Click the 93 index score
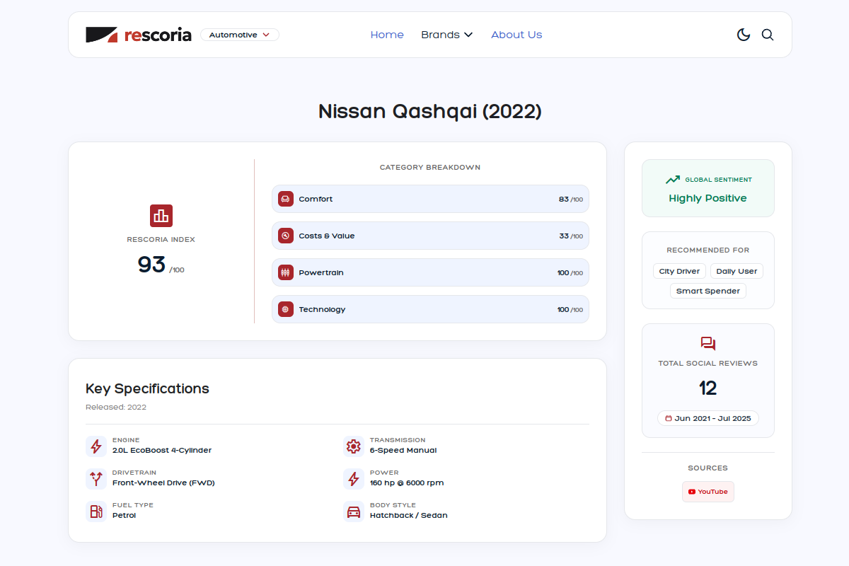 point(151,265)
